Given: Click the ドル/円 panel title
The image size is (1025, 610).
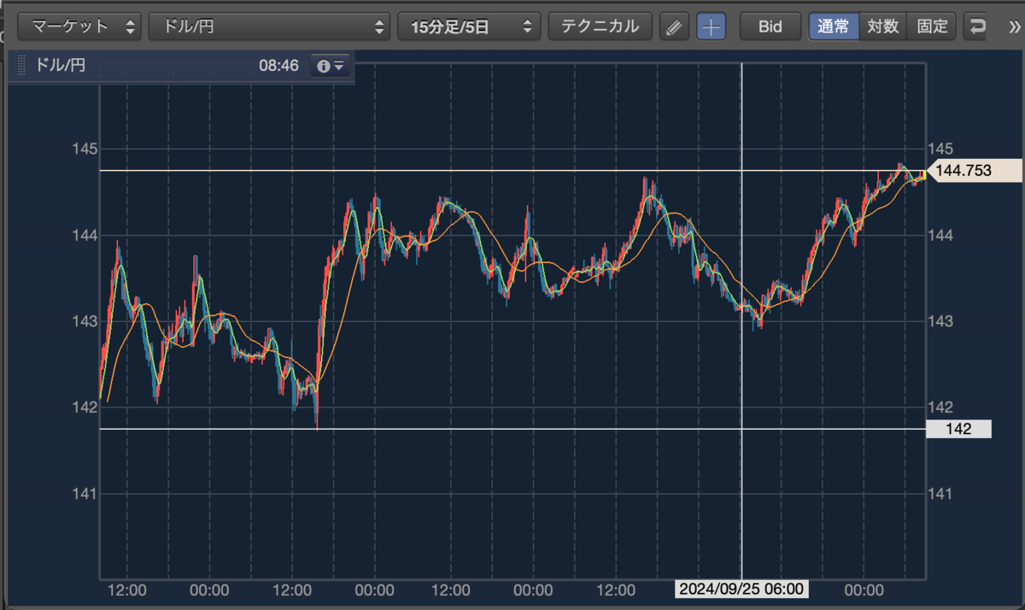Looking at the screenshot, I should click(60, 65).
